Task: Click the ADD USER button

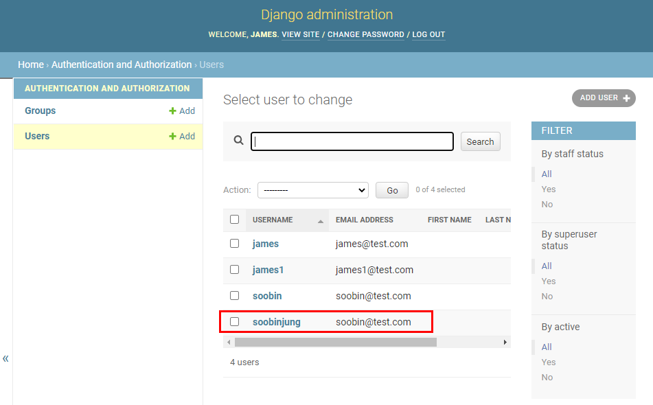Action: 604,98
